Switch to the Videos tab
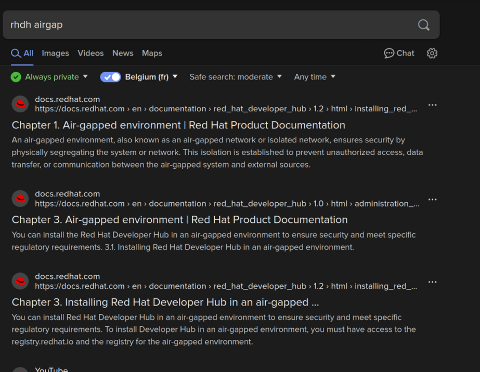The image size is (480, 372). point(90,53)
